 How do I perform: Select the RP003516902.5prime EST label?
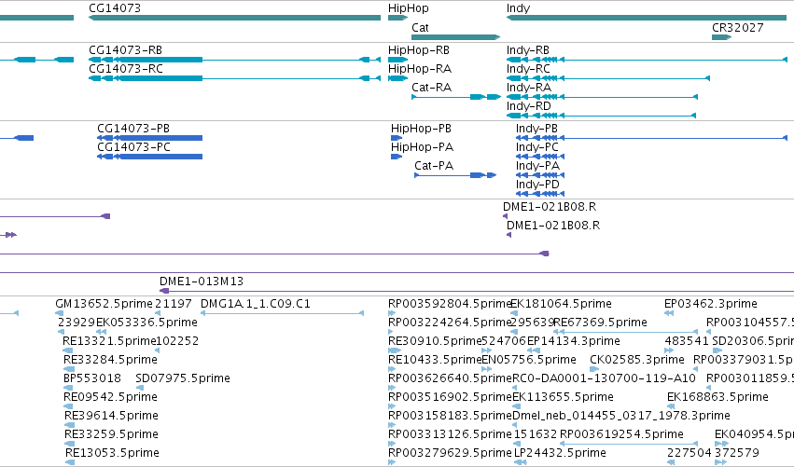coord(450,398)
